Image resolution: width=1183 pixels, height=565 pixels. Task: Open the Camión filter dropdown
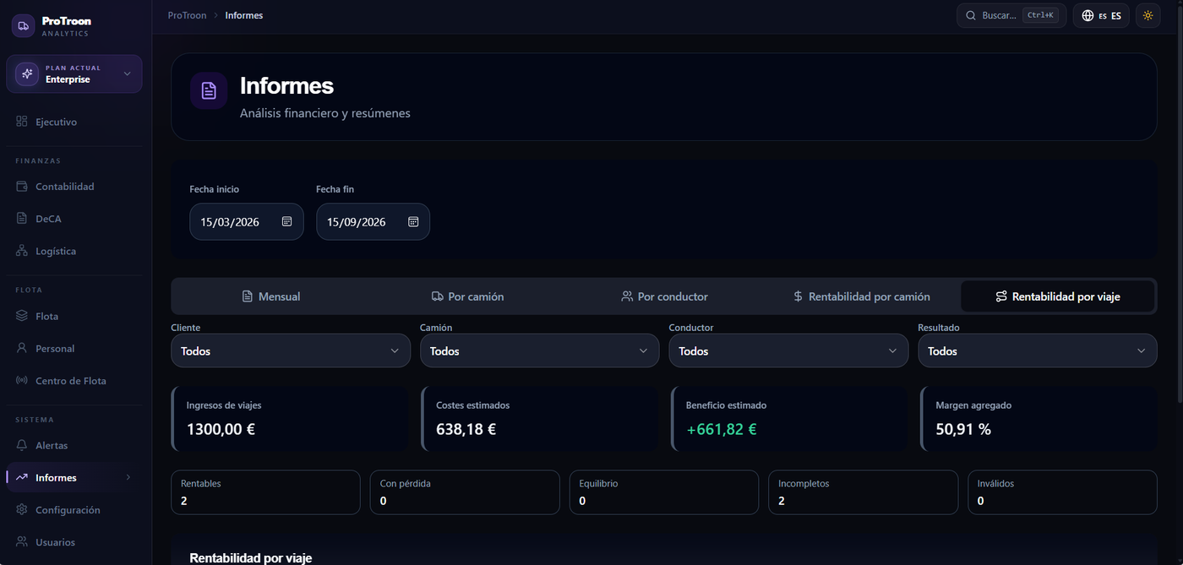[539, 350]
